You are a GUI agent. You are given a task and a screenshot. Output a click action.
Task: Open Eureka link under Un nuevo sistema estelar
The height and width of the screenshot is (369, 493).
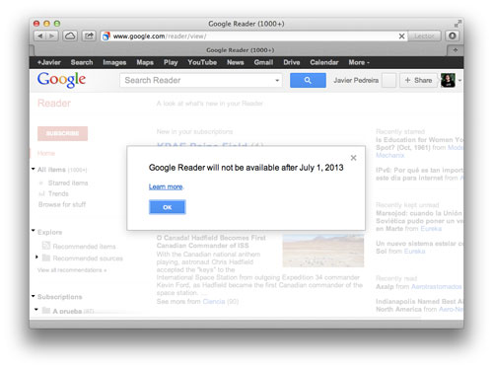coord(414,252)
